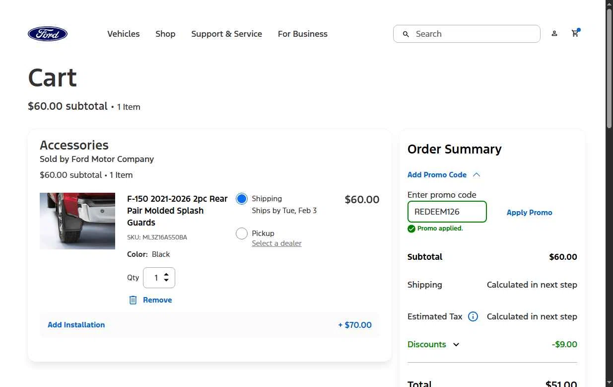Screen dimensions: 613x387
Task: Expand the Discounts breakdown chevron
Action: click(x=456, y=344)
